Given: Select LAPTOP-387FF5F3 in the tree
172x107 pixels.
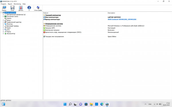Looking at the screenshot, I should [10, 13].
